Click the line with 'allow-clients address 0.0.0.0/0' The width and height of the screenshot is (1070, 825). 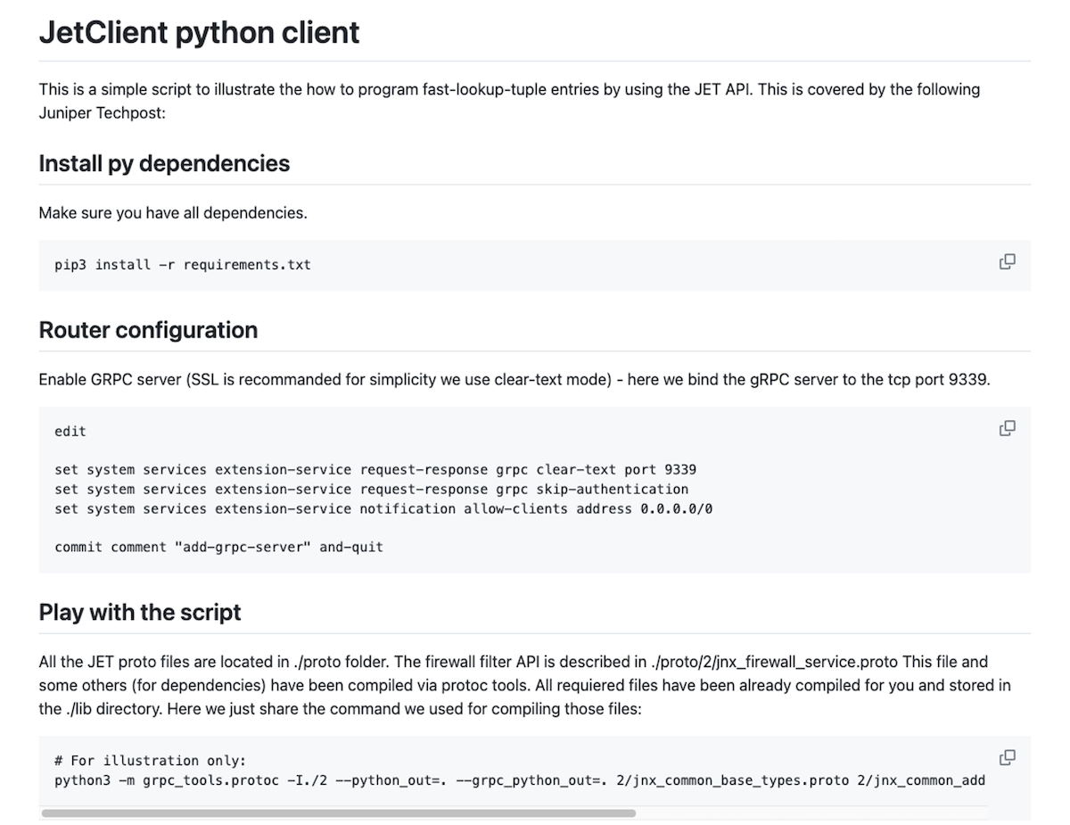point(383,509)
